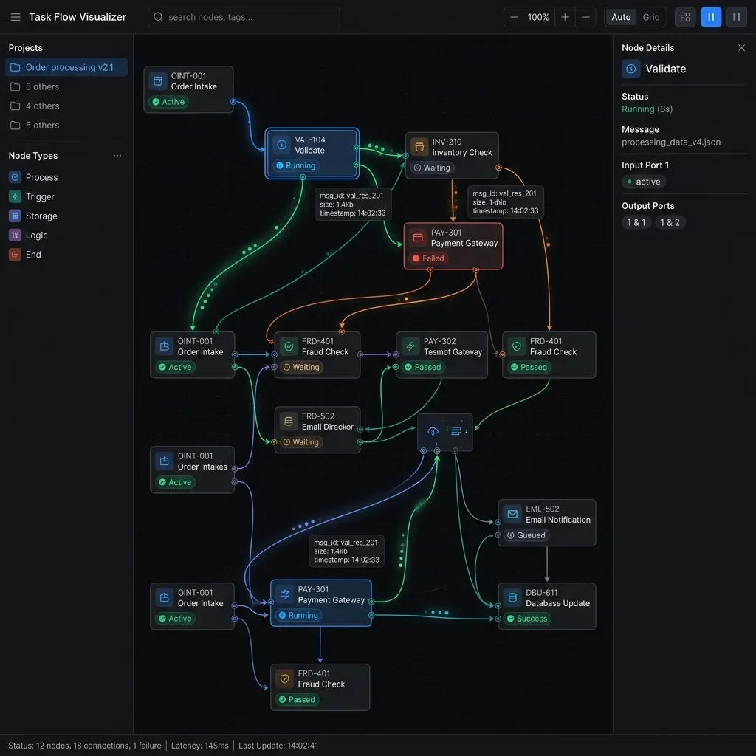Click Validate icon in Node Details
This screenshot has height=756, width=756.
click(630, 69)
